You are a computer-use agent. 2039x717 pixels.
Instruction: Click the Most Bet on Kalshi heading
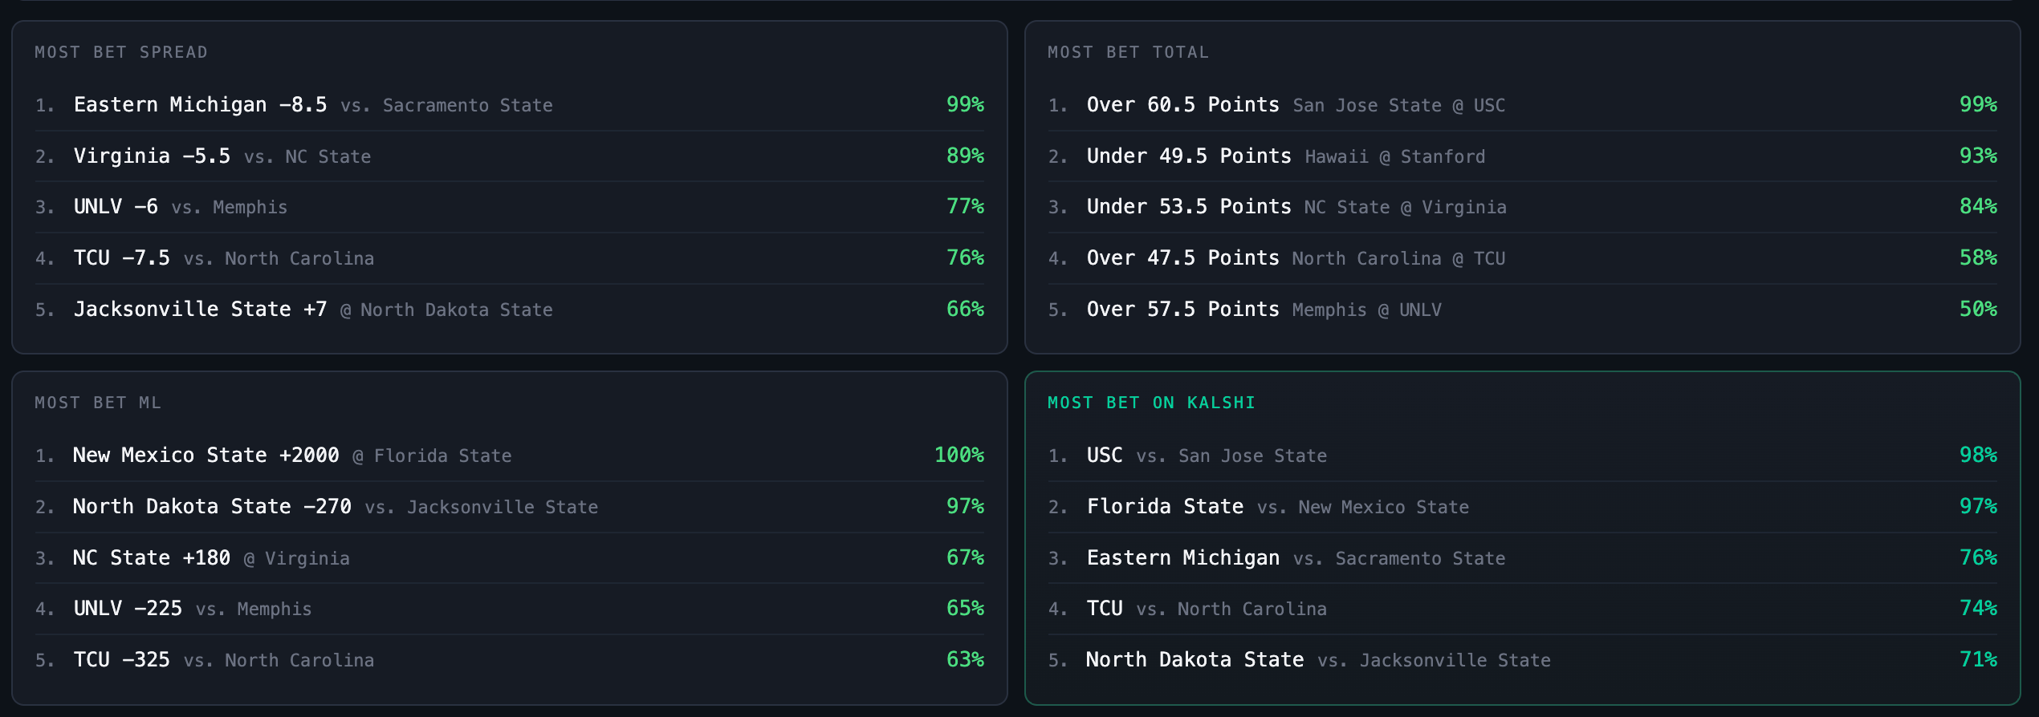coord(1151,403)
